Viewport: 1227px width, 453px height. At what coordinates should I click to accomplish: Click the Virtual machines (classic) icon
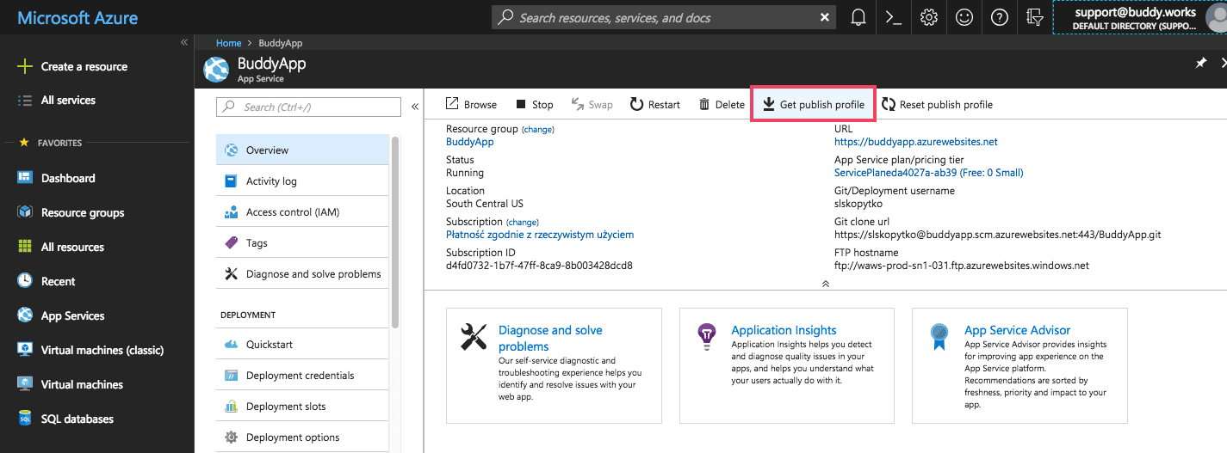click(25, 350)
